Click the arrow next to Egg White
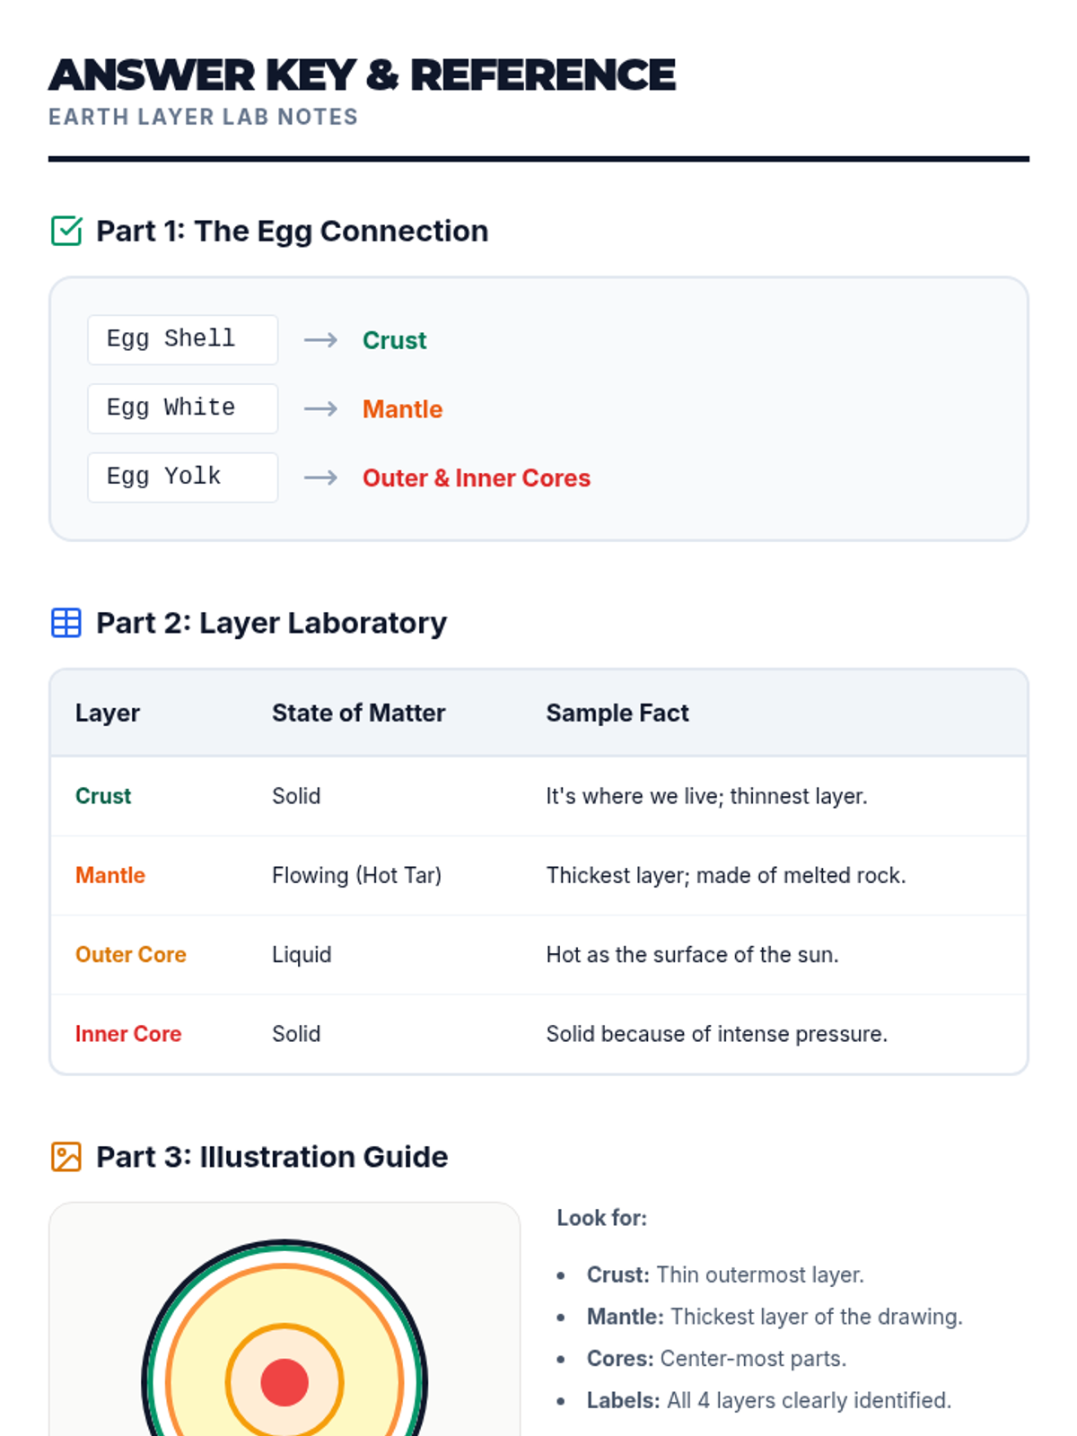 point(320,409)
